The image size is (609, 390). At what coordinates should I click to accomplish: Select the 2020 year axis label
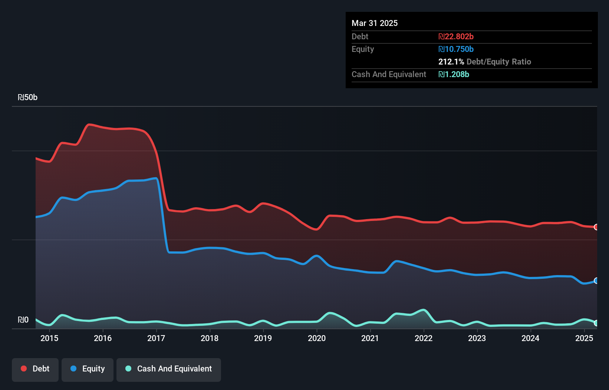click(x=317, y=338)
